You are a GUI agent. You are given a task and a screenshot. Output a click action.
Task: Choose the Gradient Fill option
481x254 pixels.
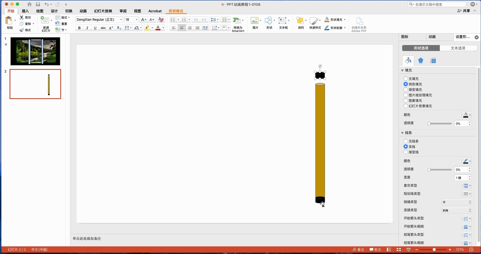(406, 89)
